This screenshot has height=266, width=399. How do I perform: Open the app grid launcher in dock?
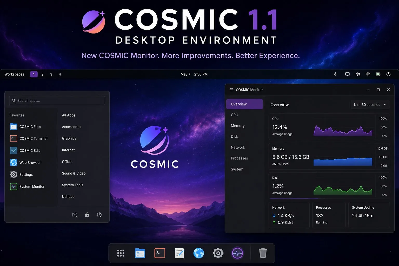[x=121, y=253]
